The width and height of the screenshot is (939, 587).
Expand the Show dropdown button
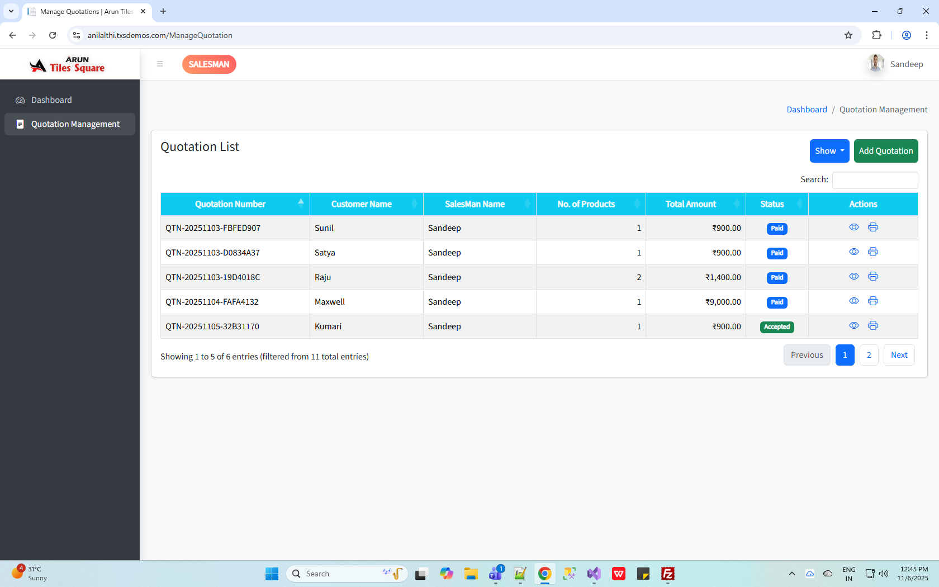click(829, 151)
